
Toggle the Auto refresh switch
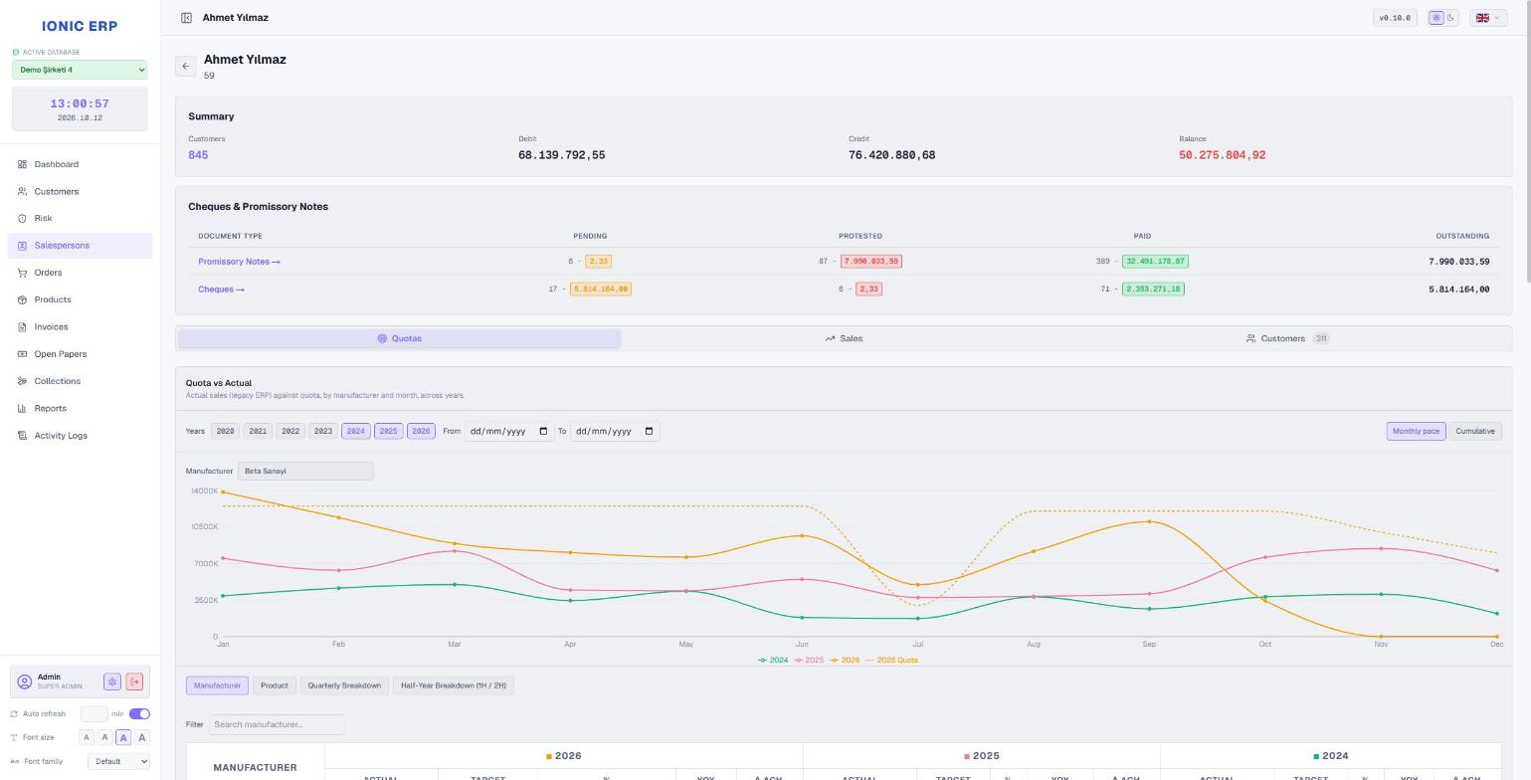(139, 713)
